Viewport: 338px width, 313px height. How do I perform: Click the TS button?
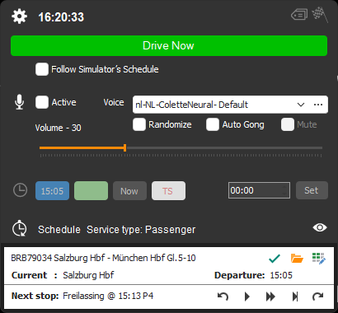tap(168, 190)
